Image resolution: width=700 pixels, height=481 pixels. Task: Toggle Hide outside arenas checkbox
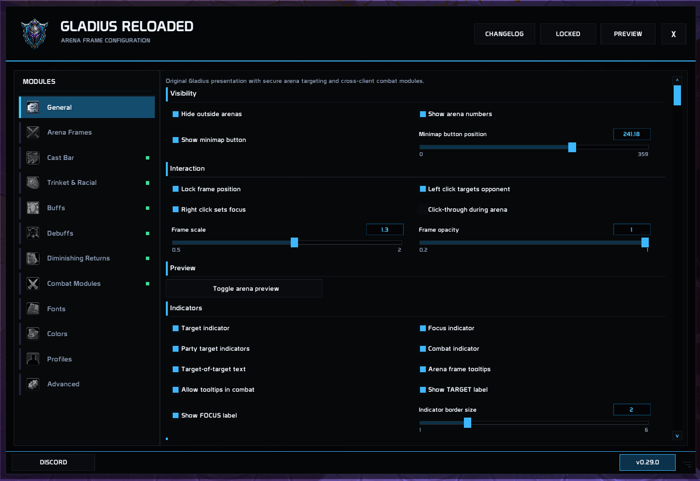(176, 114)
